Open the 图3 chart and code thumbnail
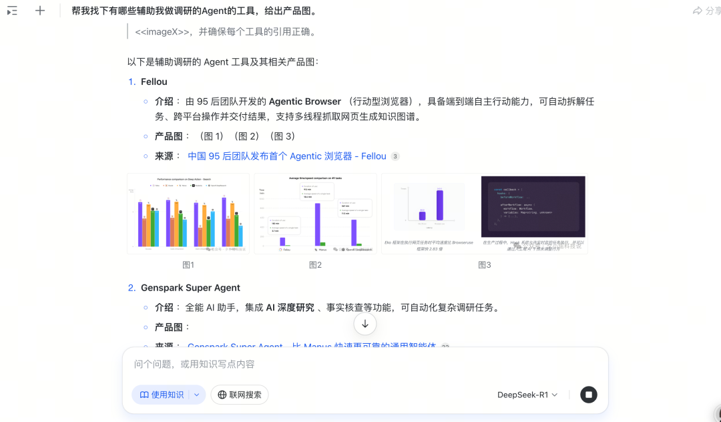This screenshot has width=721, height=422. pyautogui.click(x=485, y=213)
